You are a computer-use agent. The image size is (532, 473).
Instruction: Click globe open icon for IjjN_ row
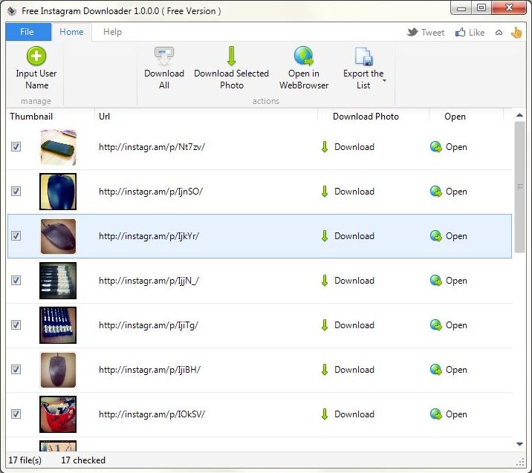[x=436, y=281]
